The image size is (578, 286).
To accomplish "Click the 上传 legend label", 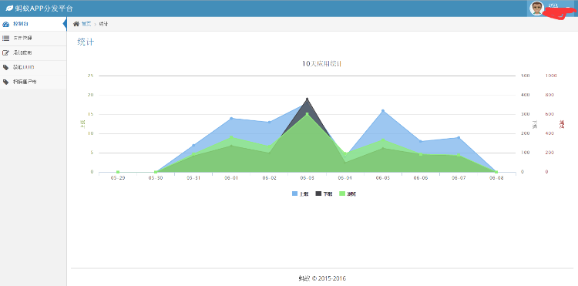I will coord(304,193).
